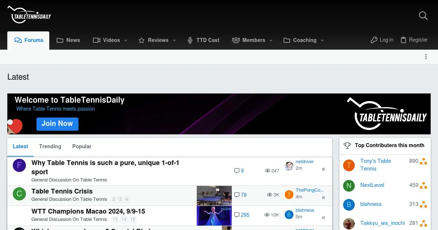The width and height of the screenshot is (438, 230).
Task: Open the Members nav item
Action: (249, 40)
